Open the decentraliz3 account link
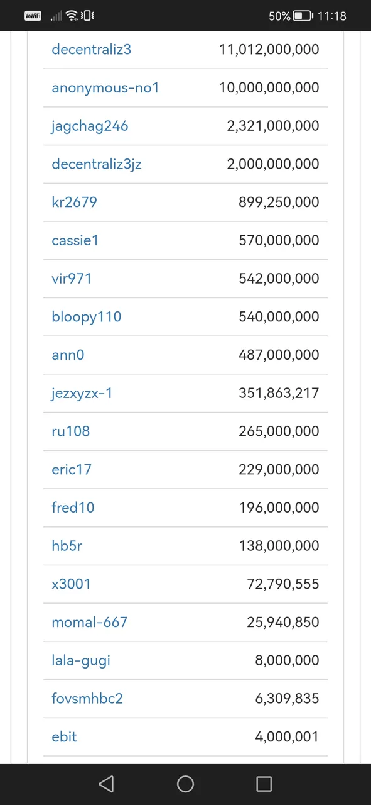Image resolution: width=371 pixels, height=805 pixels. click(92, 49)
